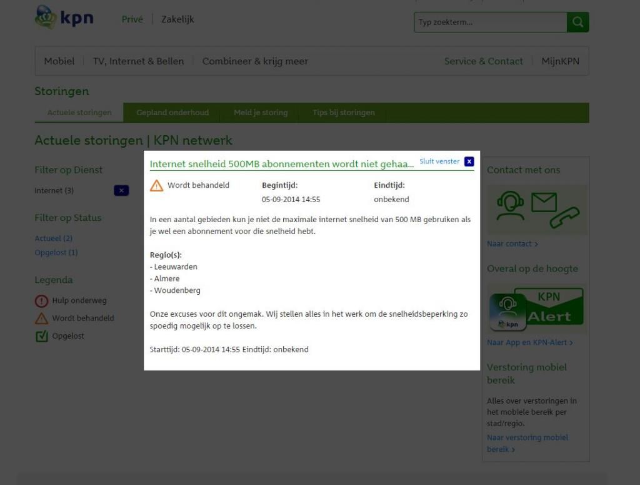Viewport: 640px width, 485px height.
Task: Select the Gepland onderhoud tab
Action: pos(172,113)
